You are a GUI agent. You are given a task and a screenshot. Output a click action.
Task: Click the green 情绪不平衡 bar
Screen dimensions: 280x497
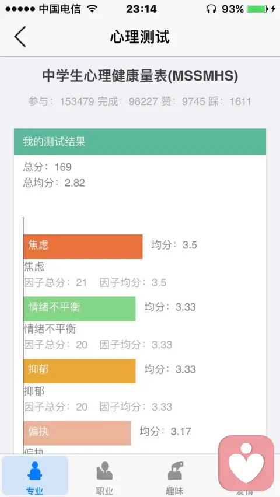(x=79, y=309)
